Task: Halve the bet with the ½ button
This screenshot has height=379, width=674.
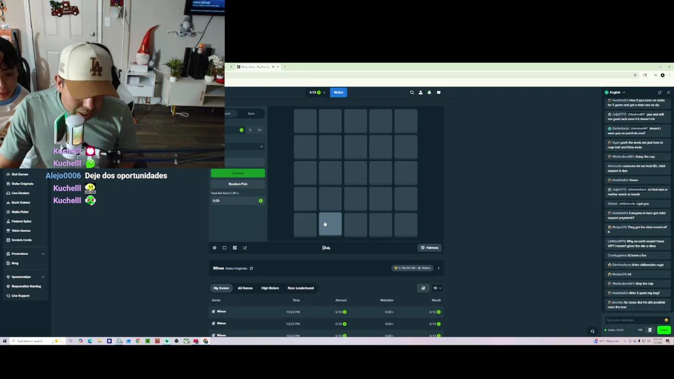Action: point(250,130)
